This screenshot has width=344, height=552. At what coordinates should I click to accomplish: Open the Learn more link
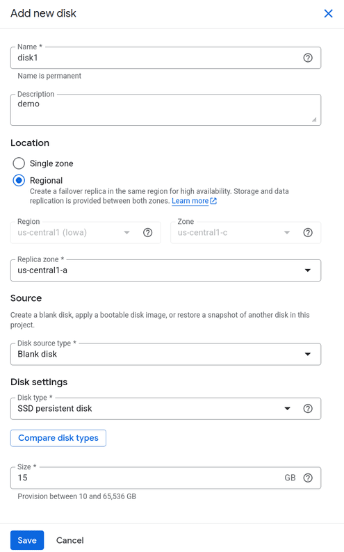[x=190, y=201]
